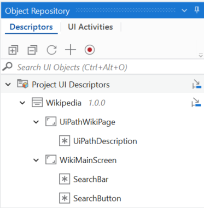Select the SearchBar element
204x208 pixels.
tap(91, 180)
